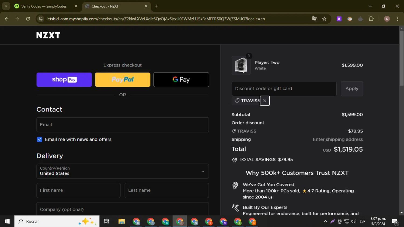The image size is (404, 227).
Task: Open File Explorer from the taskbar
Action: pyautogui.click(x=121, y=221)
